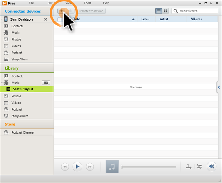
Task: Expand the side panel with blue chevron
Action: pos(219,87)
